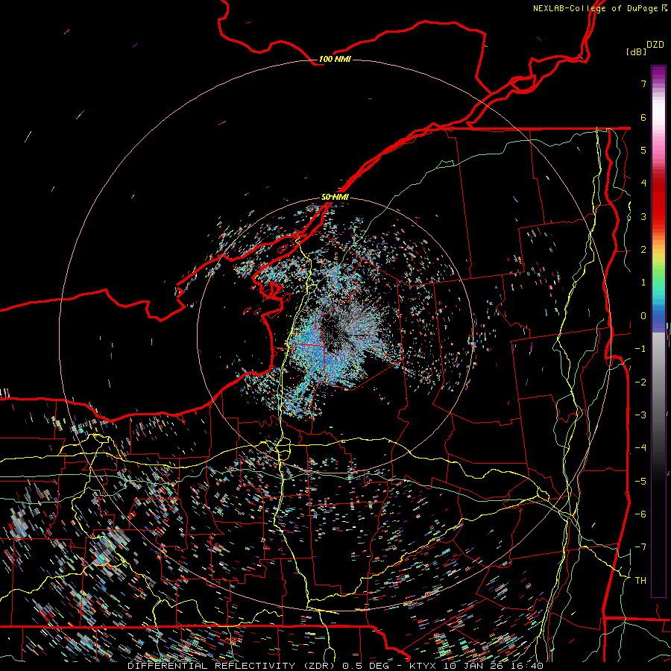Screen dimensions: 671x671
Task: Click the [dB] units label
Action: point(636,51)
